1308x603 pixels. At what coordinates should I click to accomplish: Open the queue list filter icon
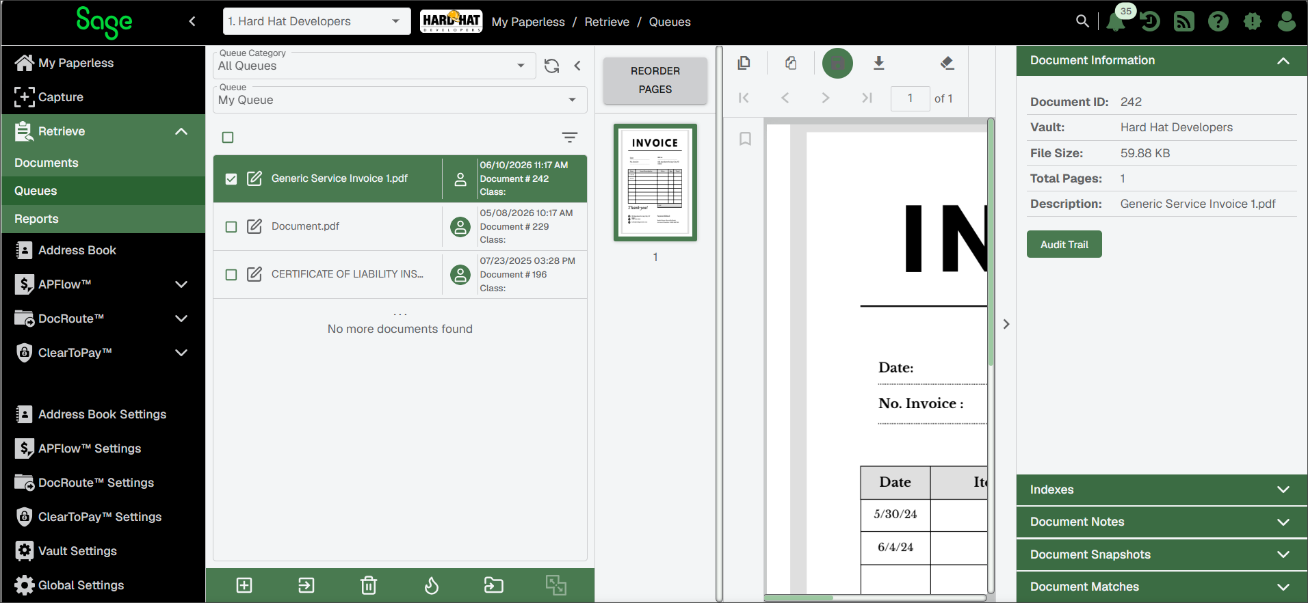[570, 137]
